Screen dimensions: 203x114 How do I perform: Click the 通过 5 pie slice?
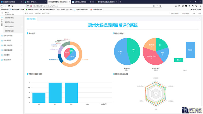tap(134, 50)
